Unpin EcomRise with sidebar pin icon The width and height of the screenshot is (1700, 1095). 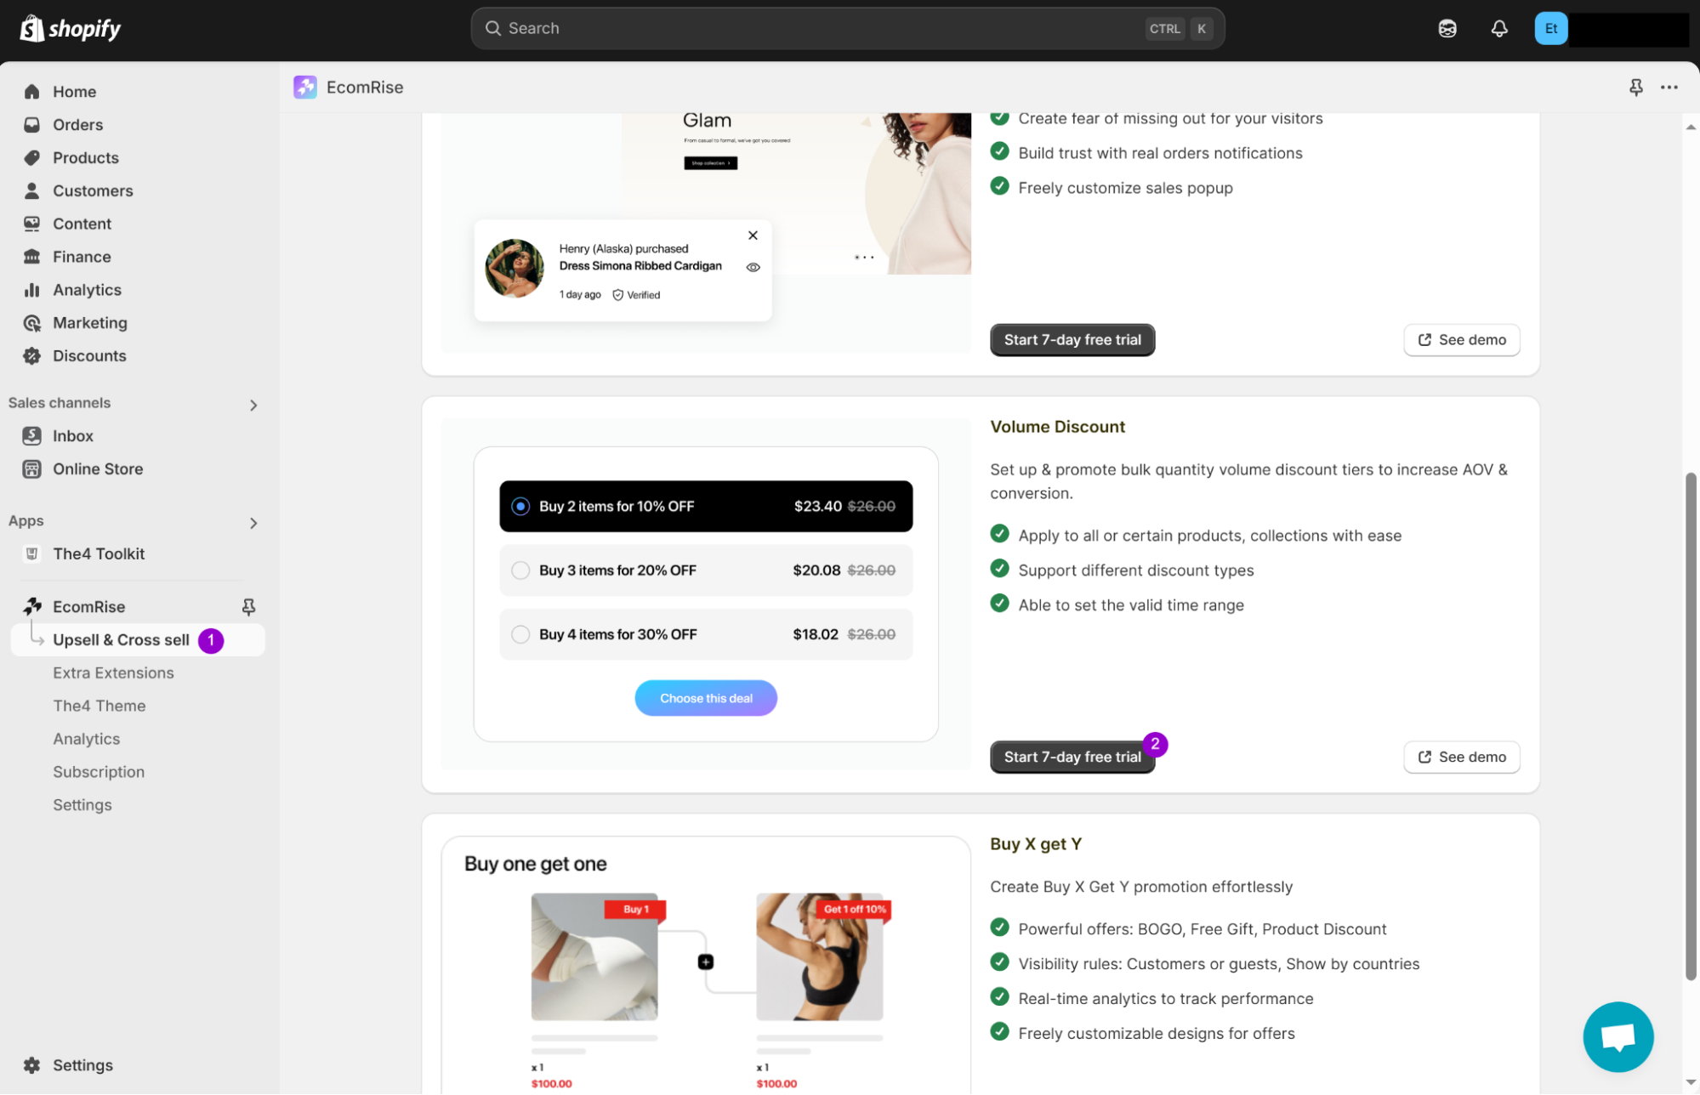(x=248, y=607)
